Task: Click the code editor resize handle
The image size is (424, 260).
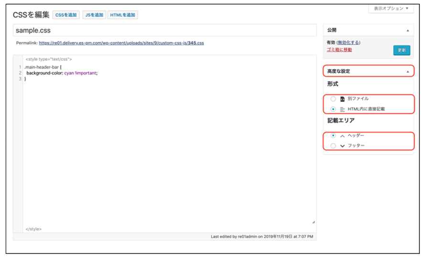Action: [313, 222]
